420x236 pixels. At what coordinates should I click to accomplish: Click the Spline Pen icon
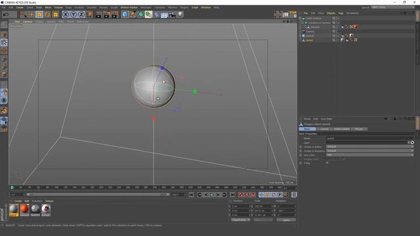pyautogui.click(x=133, y=14)
